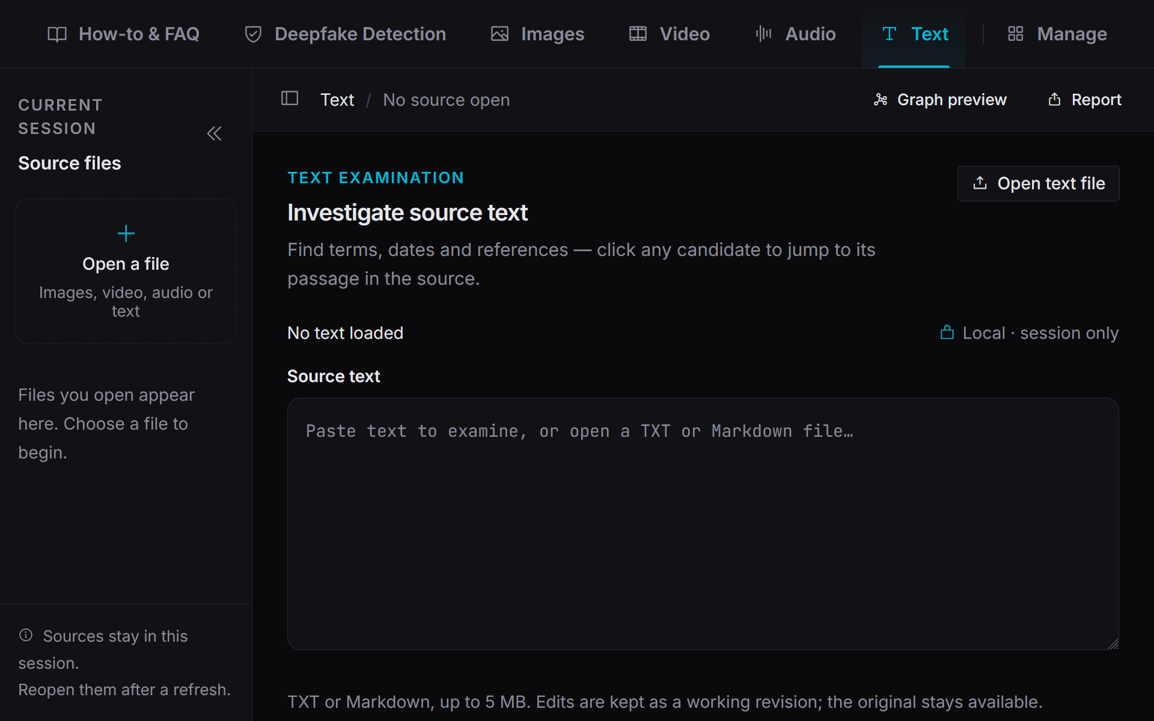The height and width of the screenshot is (721, 1154).
Task: Click the textarea resize handle corner
Action: [1113, 643]
